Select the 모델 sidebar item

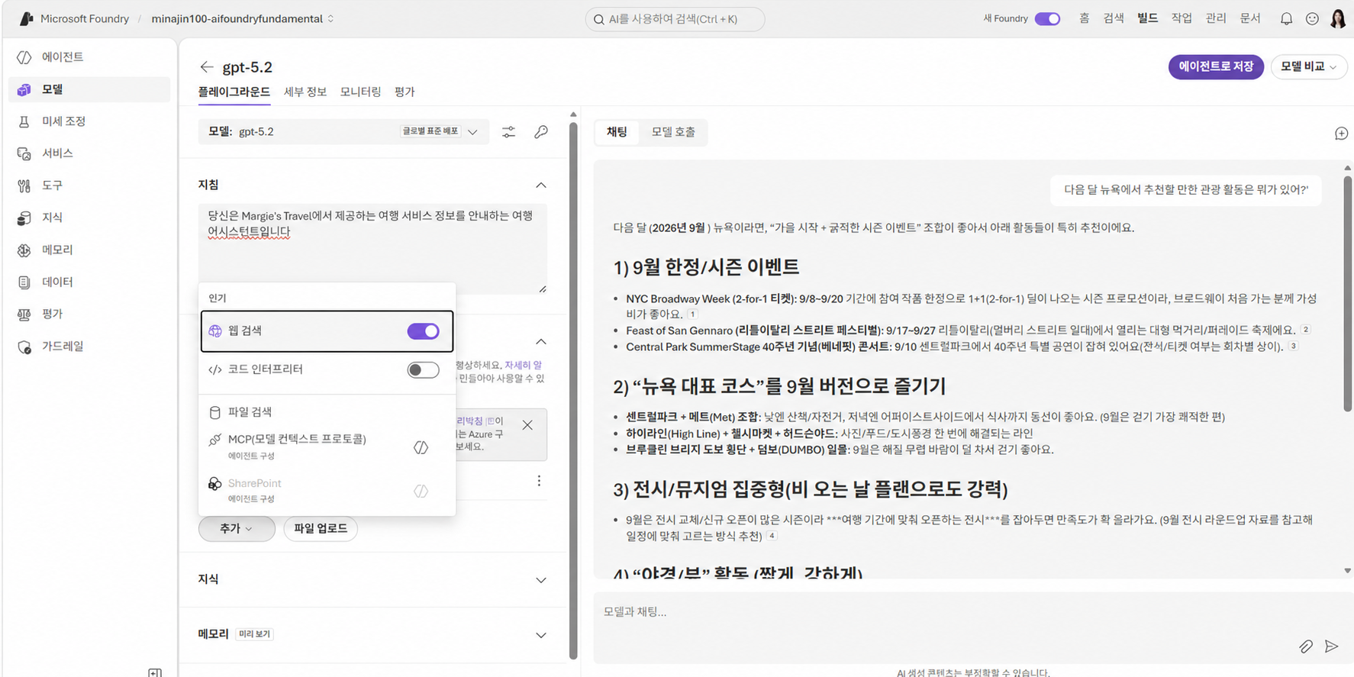coord(89,89)
